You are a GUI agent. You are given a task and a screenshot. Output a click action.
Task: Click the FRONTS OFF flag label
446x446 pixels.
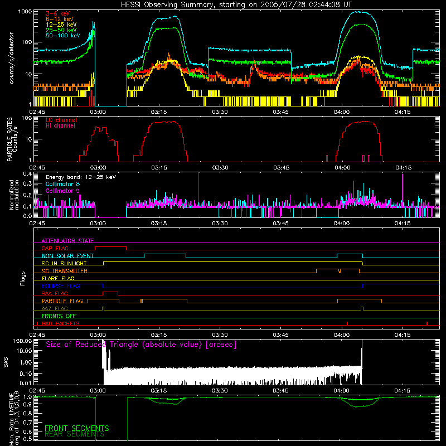point(59,316)
